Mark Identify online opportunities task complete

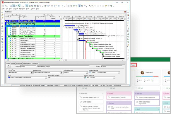coord(137,97)
